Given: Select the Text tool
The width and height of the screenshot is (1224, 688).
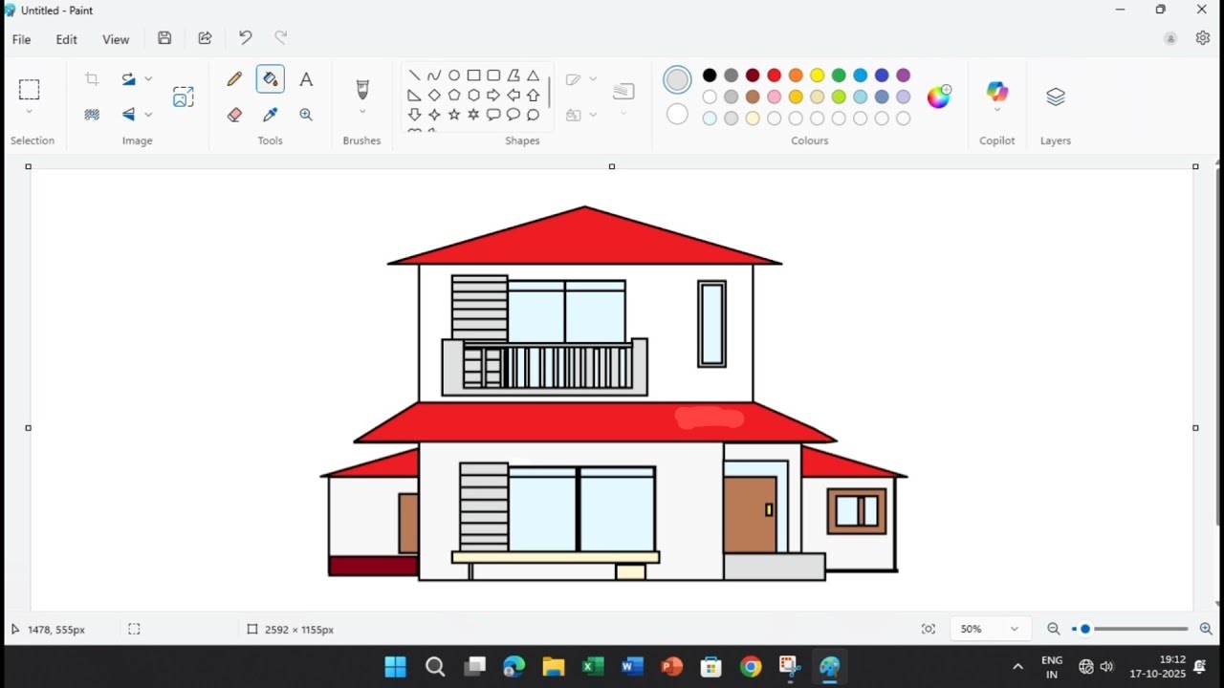Looking at the screenshot, I should (x=306, y=79).
